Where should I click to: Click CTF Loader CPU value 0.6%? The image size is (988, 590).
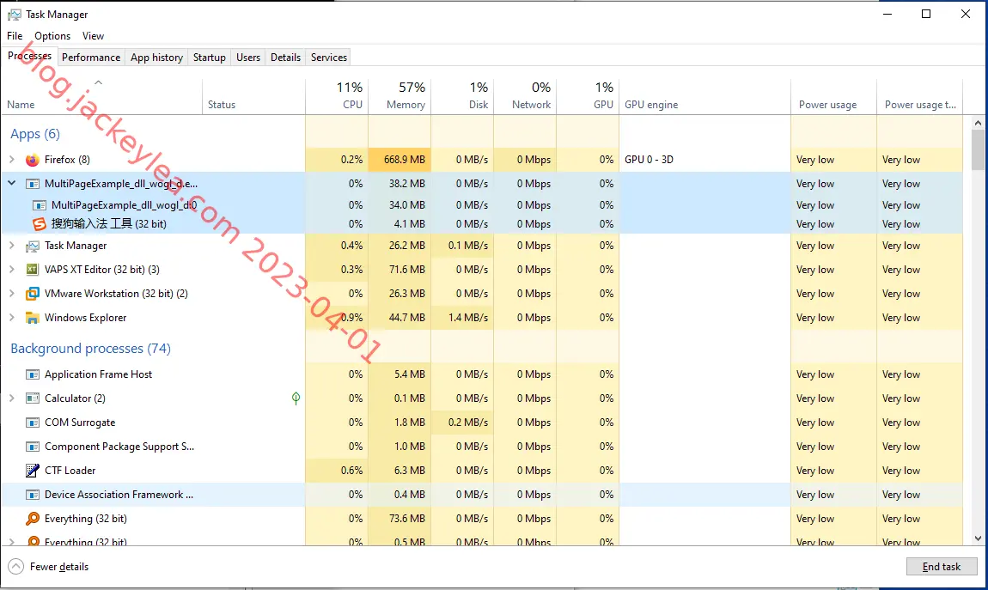tap(351, 471)
